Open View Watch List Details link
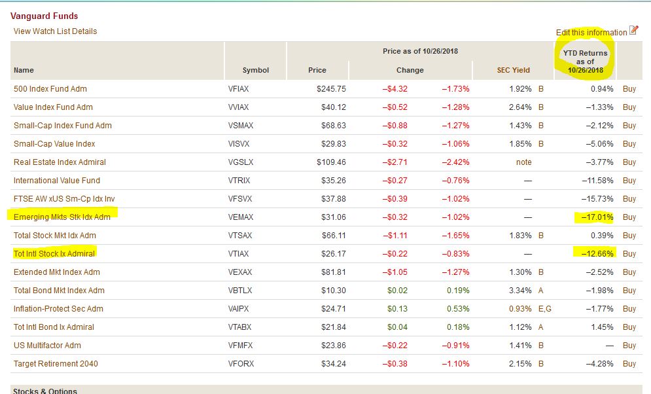Image resolution: width=651 pixels, height=394 pixels. (x=55, y=31)
